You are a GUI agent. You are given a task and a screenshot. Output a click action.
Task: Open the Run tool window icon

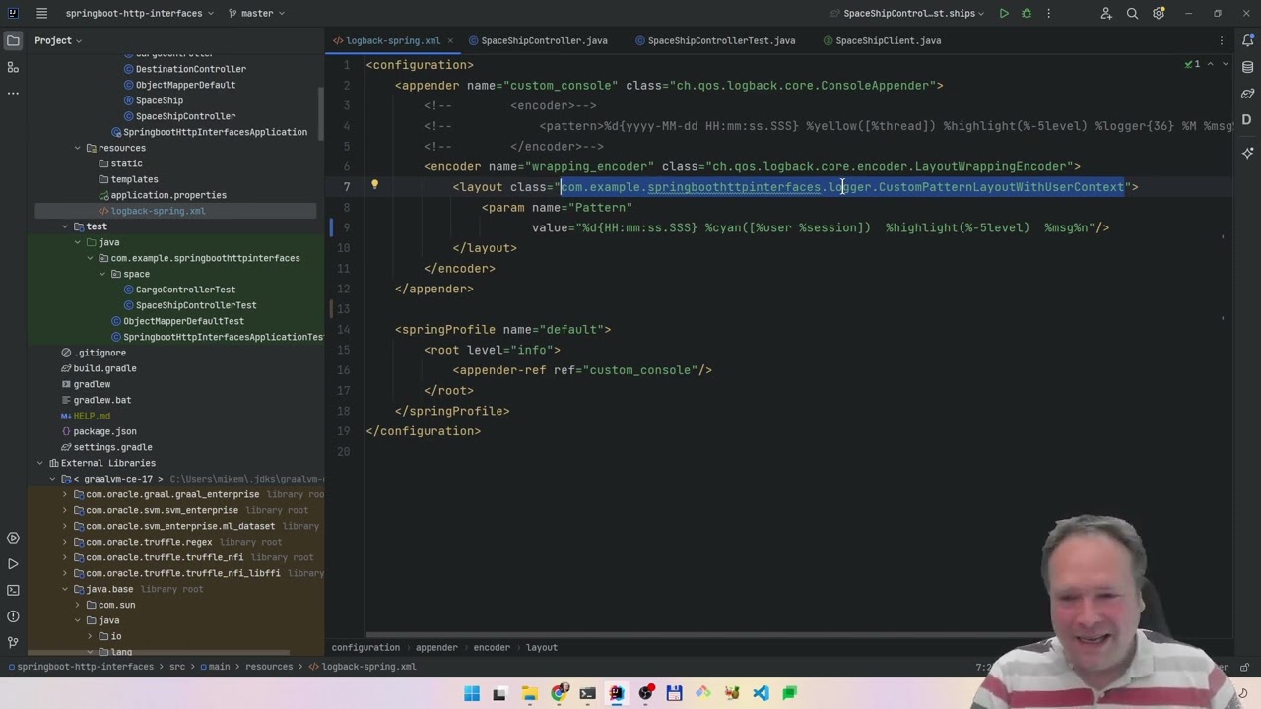[13, 563]
